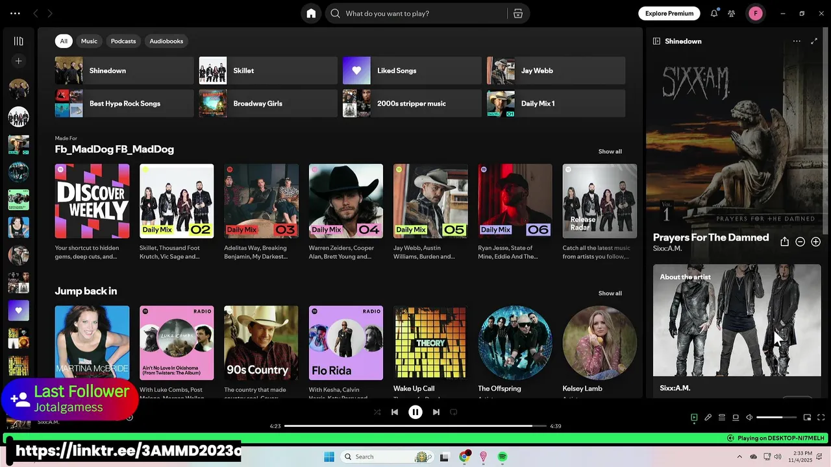This screenshot has height=467, width=831.
Task: Open Daily Mix 1 tile
Action: pyautogui.click(x=556, y=104)
